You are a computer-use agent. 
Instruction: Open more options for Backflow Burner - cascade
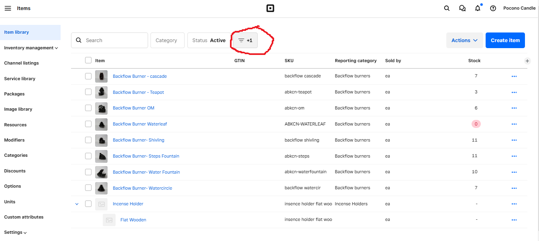pos(514,76)
